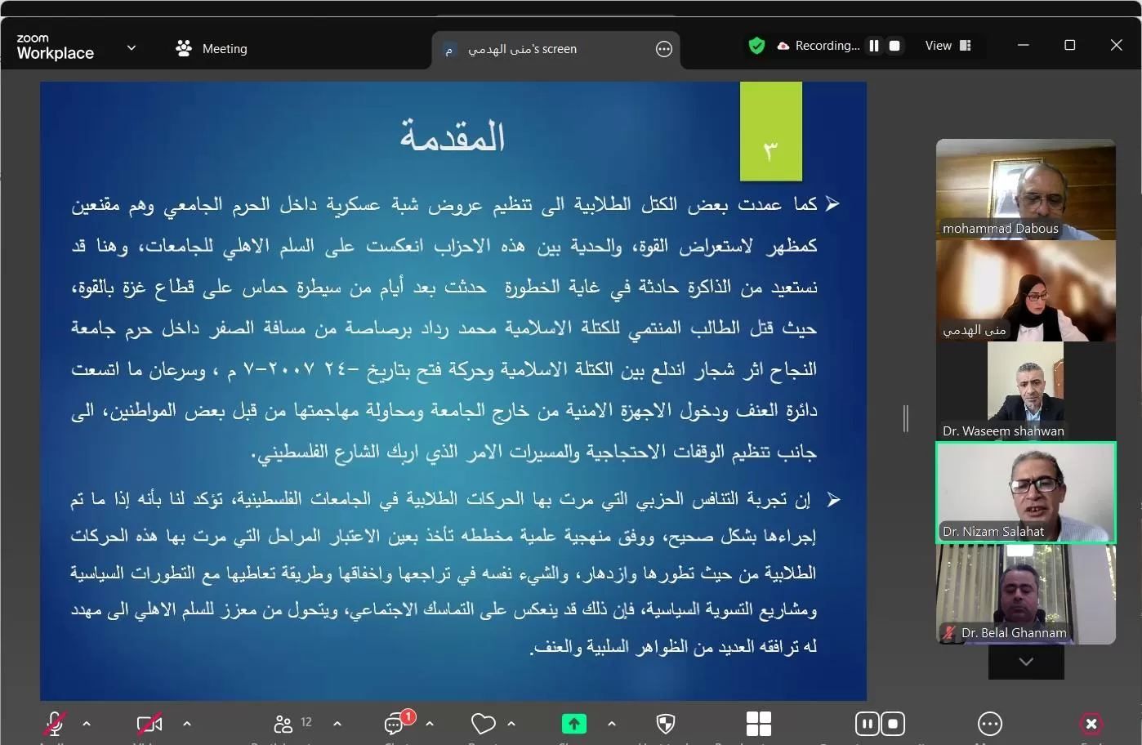The width and height of the screenshot is (1142, 745).
Task: Stop recording from the top bar
Action: [x=894, y=46]
